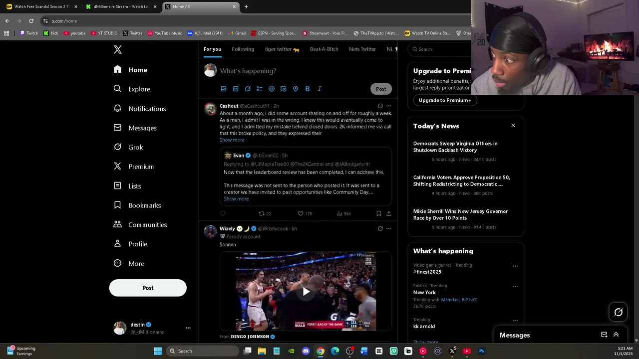Open Bookmarks in the sidebar
639x359 pixels.
coord(137,205)
